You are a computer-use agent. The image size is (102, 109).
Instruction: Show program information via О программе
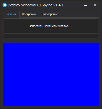point(50,14)
